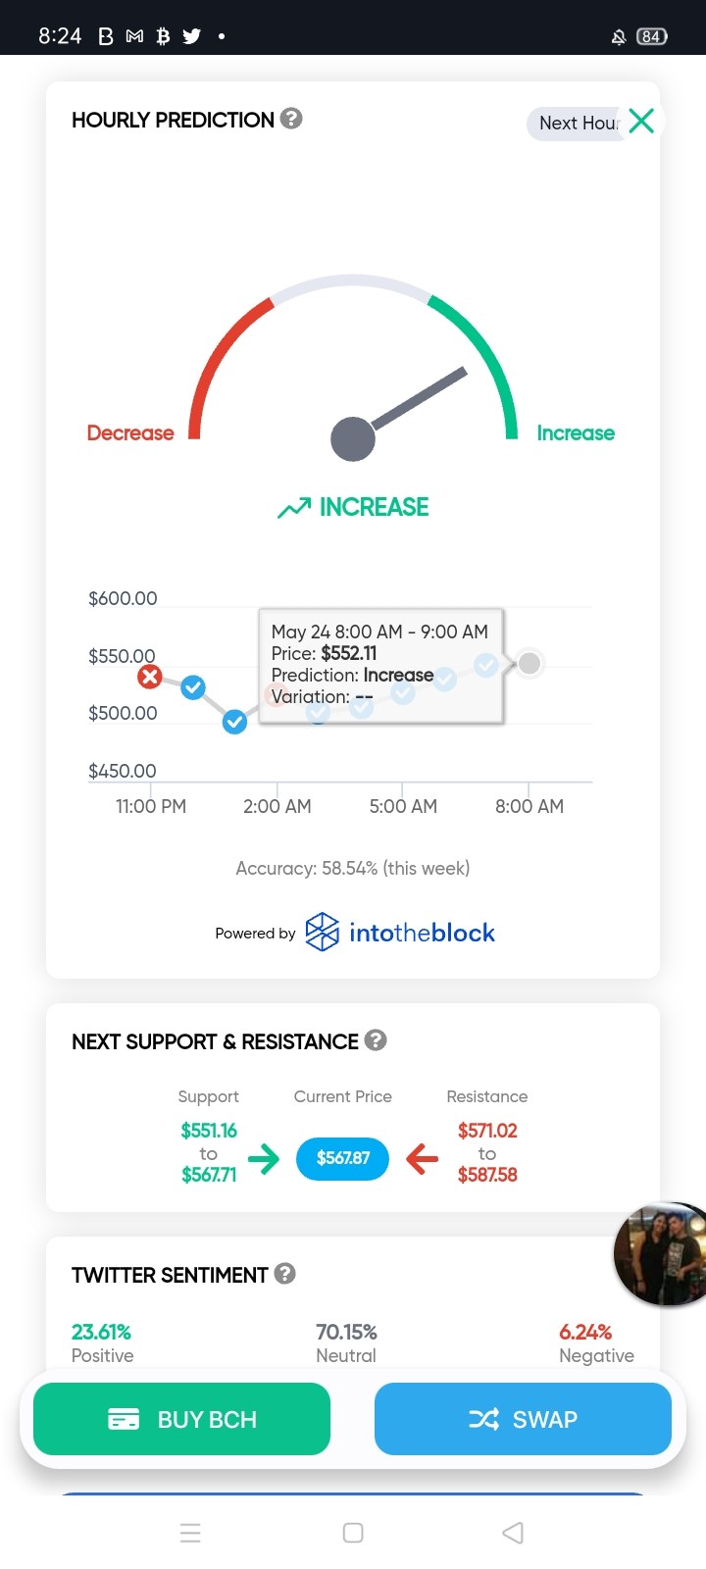The width and height of the screenshot is (706, 1569).
Task: Click the green support arrow icon
Action: click(264, 1159)
